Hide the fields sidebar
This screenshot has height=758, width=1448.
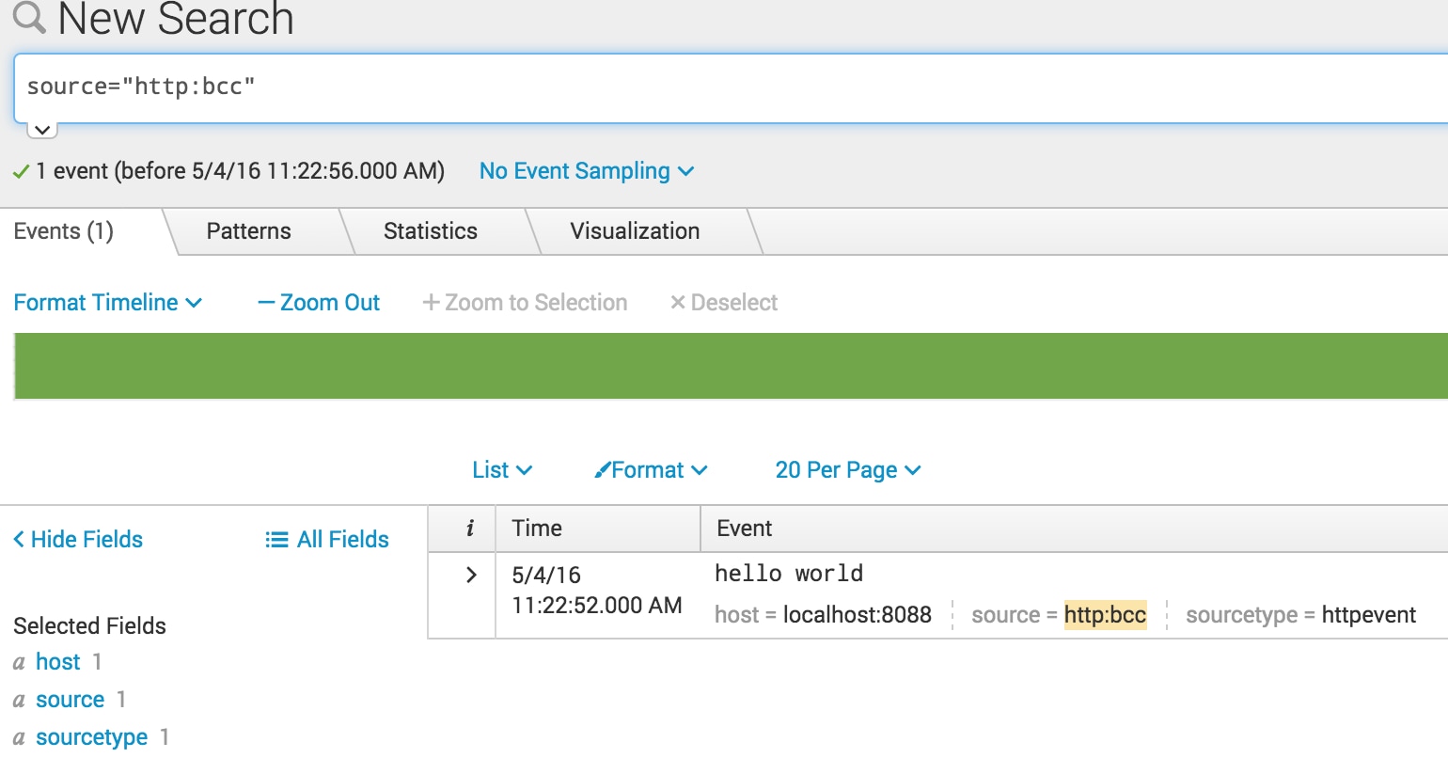tap(78, 540)
